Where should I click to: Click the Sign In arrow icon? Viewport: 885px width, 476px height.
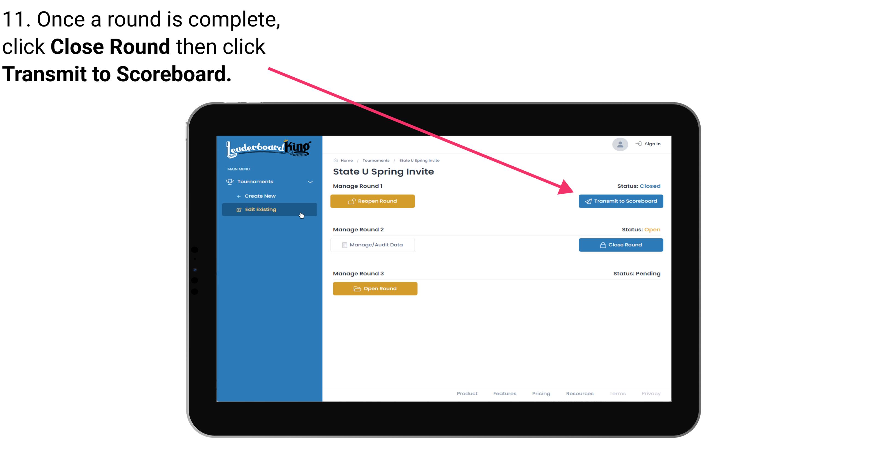tap(638, 144)
